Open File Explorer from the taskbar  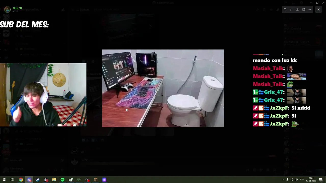pos(54,180)
